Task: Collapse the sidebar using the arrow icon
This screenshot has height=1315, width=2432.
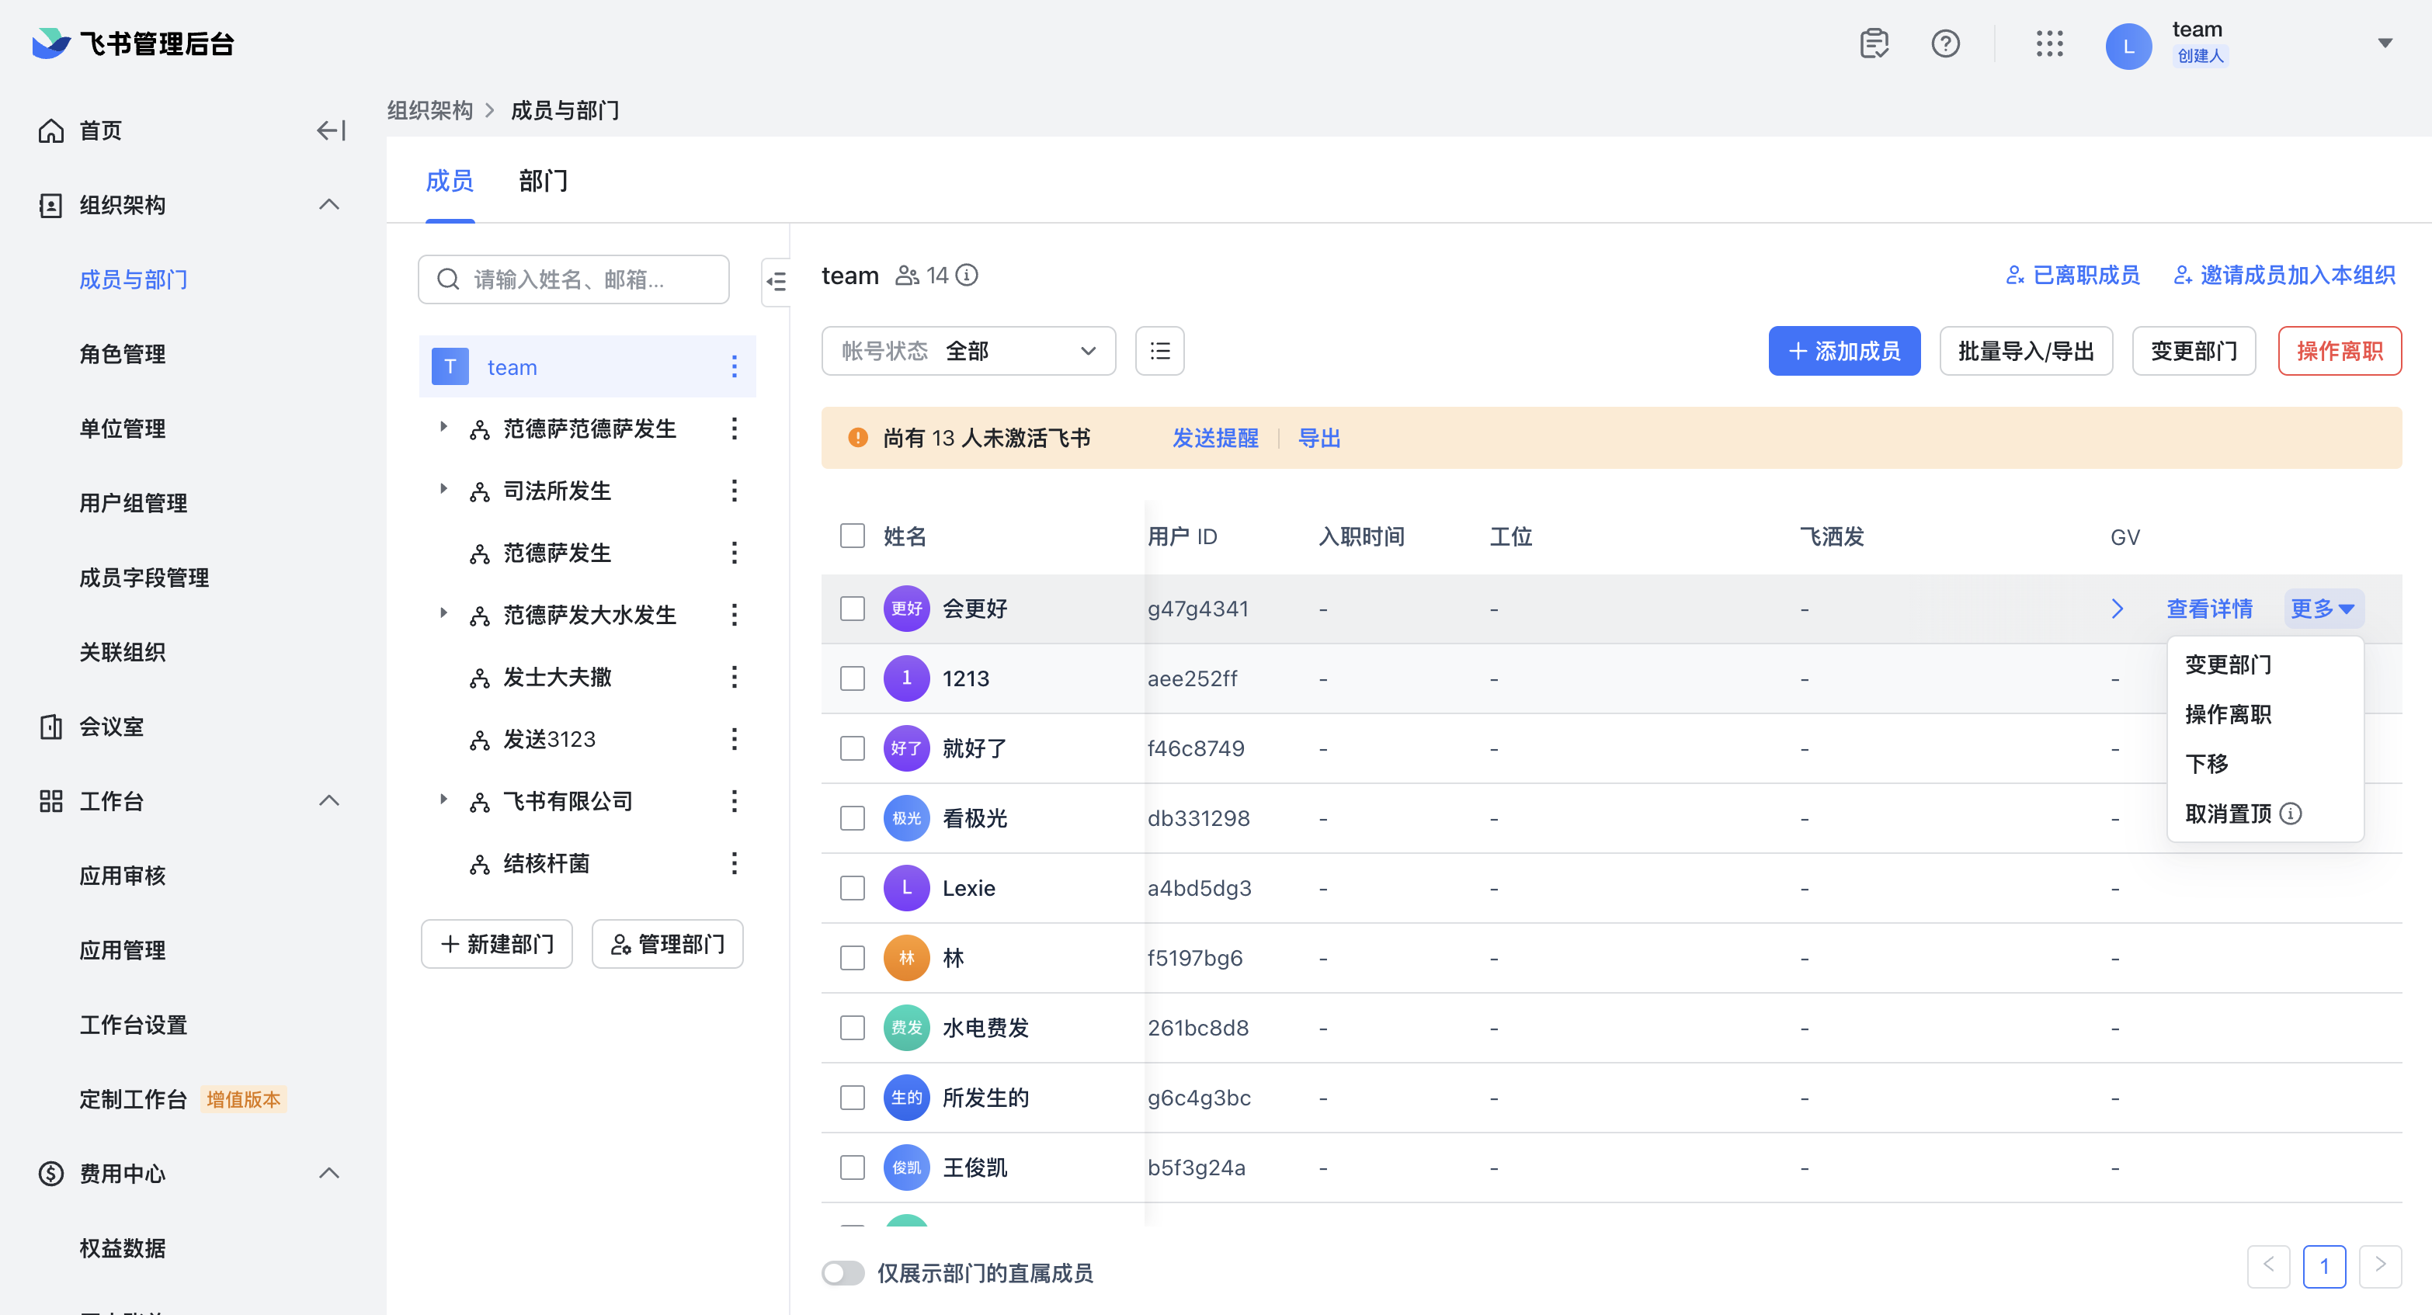Action: [x=329, y=130]
